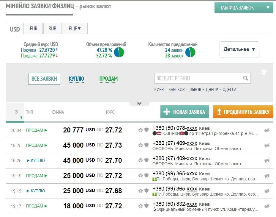This screenshot has height=217, width=276.
Task: Toggle eye icon on 25 000 at 27.68 row
Action: click(267, 191)
